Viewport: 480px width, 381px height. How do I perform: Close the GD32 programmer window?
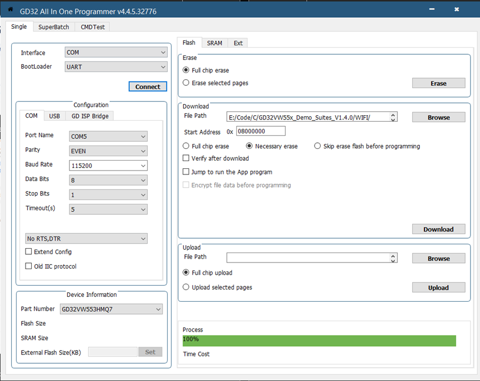tap(457, 9)
